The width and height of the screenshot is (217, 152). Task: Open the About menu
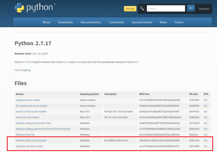tap(46, 22)
